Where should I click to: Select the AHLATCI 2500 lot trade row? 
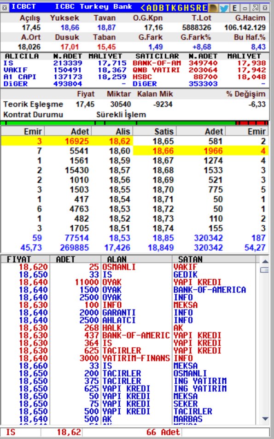coord(128,320)
